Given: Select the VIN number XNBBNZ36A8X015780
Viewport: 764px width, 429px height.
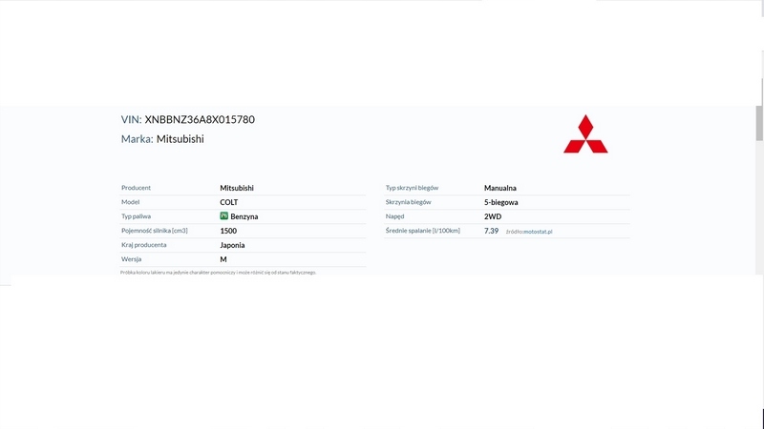Looking at the screenshot, I should click(200, 120).
